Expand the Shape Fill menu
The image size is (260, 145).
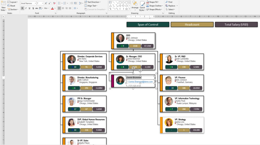[152, 2]
